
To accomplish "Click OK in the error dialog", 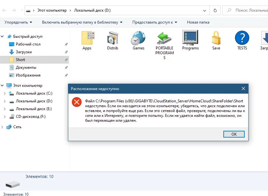I will tap(234, 134).
